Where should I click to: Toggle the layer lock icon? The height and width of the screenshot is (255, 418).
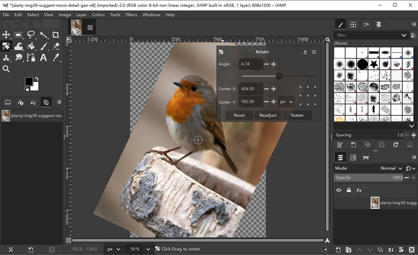point(349,190)
